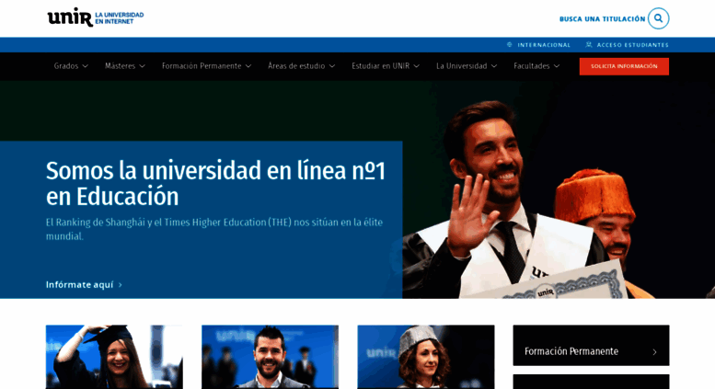Expand the chevron next to Facultades
This screenshot has height=389, width=715.
tap(557, 66)
